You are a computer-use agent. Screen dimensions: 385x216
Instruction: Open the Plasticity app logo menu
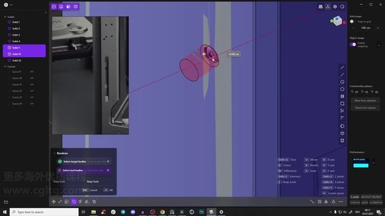[6, 5]
